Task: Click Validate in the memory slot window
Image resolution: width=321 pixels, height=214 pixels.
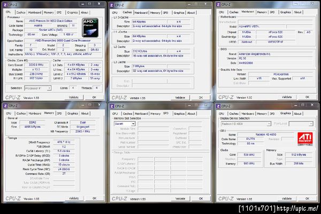Action: pyautogui.click(x=180, y=199)
